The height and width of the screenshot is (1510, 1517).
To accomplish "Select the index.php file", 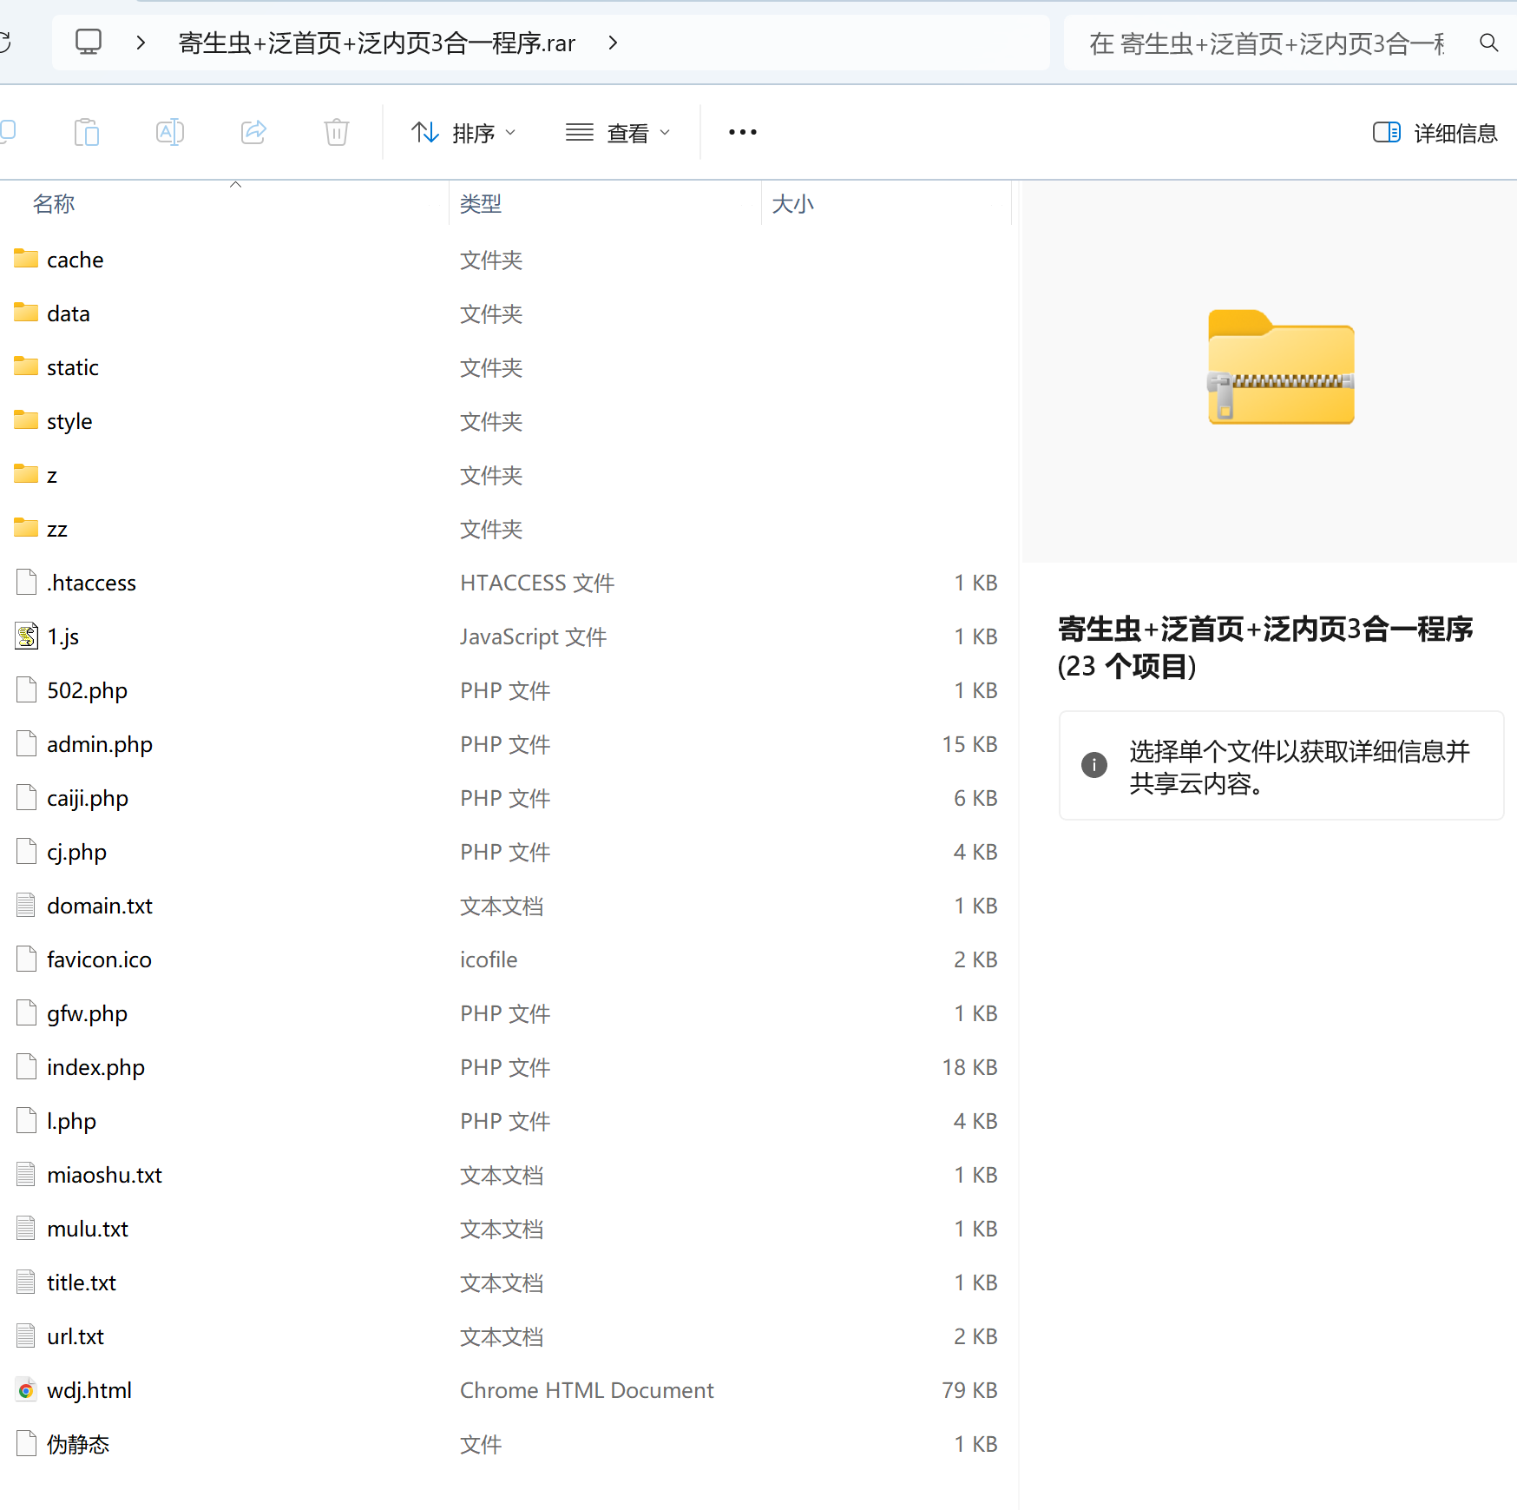I will [x=95, y=1067].
